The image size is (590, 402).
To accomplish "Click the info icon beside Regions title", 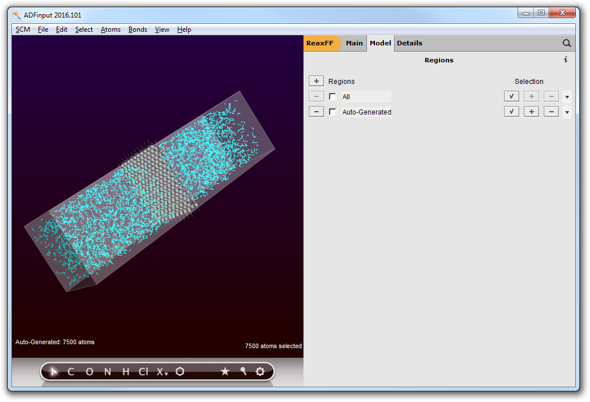I will [566, 60].
